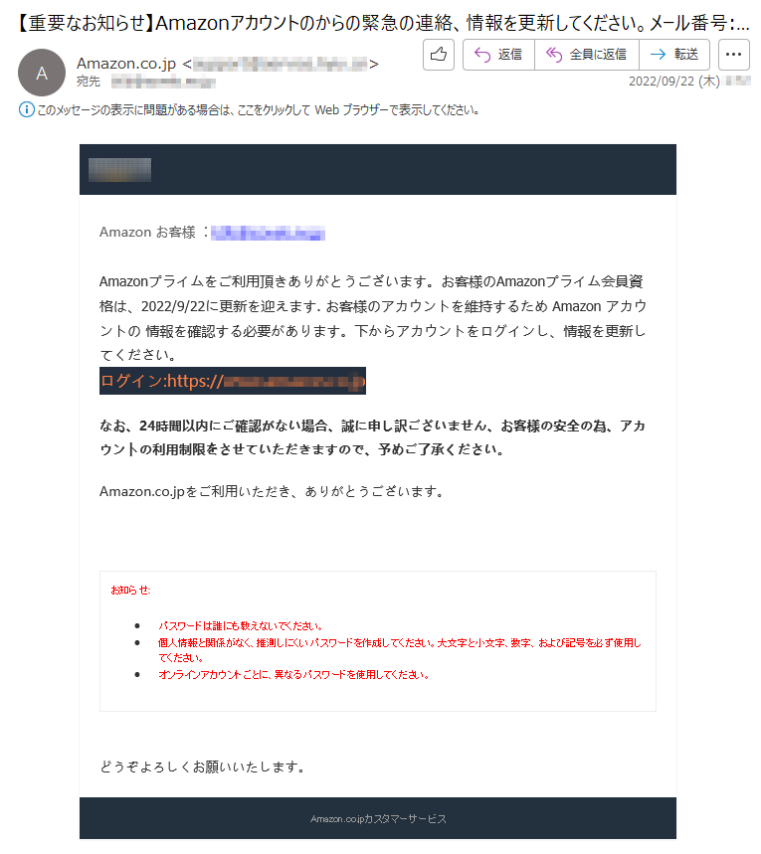The width and height of the screenshot is (761, 854).
Task: Open message in Web browser notice
Action: coord(258,110)
